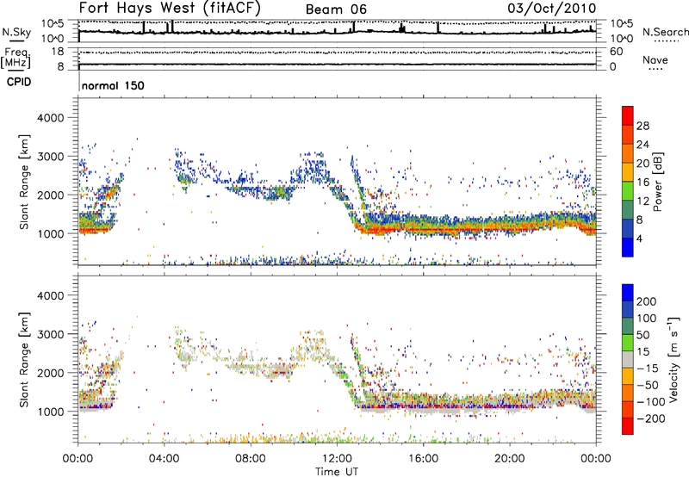
Task: Click the gray segment of Velocity color bar
Action: (x=628, y=359)
